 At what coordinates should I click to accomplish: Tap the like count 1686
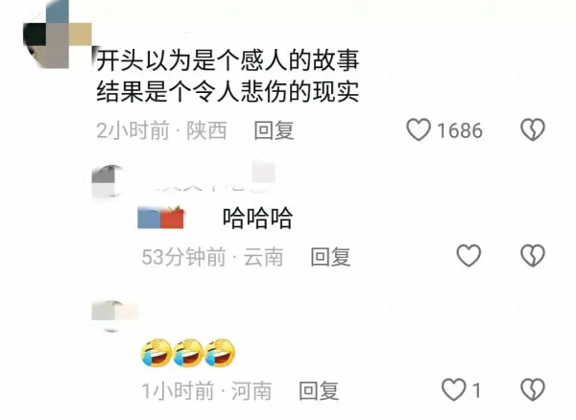(460, 131)
